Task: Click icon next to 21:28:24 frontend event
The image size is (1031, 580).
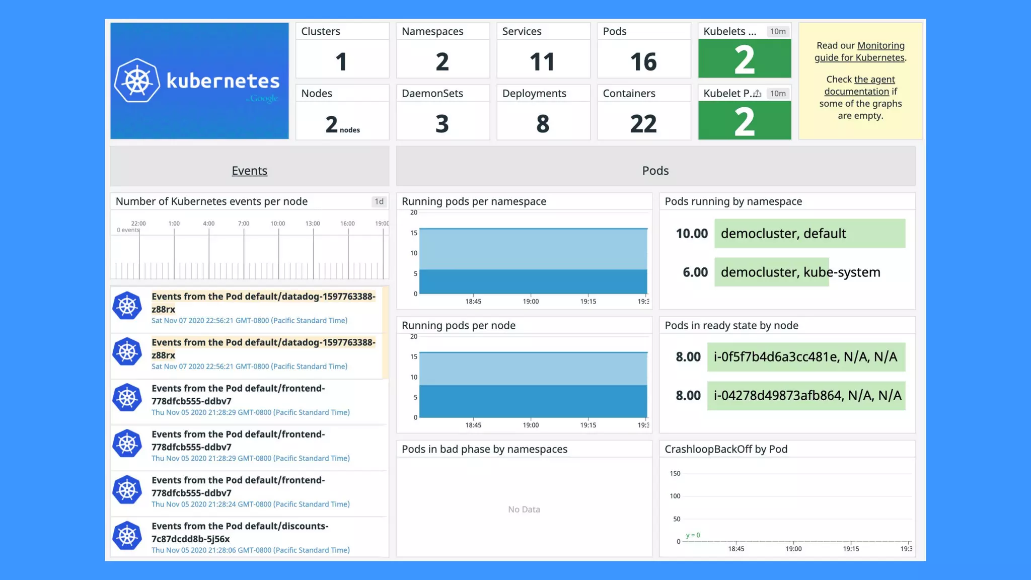Action: pyautogui.click(x=127, y=489)
